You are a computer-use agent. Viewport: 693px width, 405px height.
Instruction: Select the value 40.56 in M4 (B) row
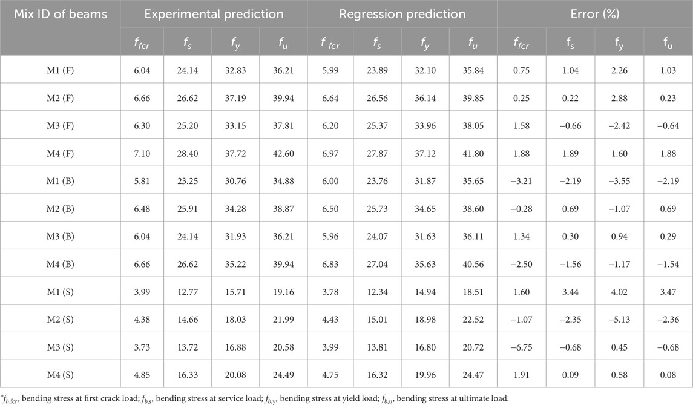[x=473, y=264]
